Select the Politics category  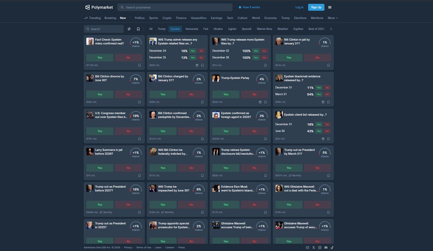[140, 18]
